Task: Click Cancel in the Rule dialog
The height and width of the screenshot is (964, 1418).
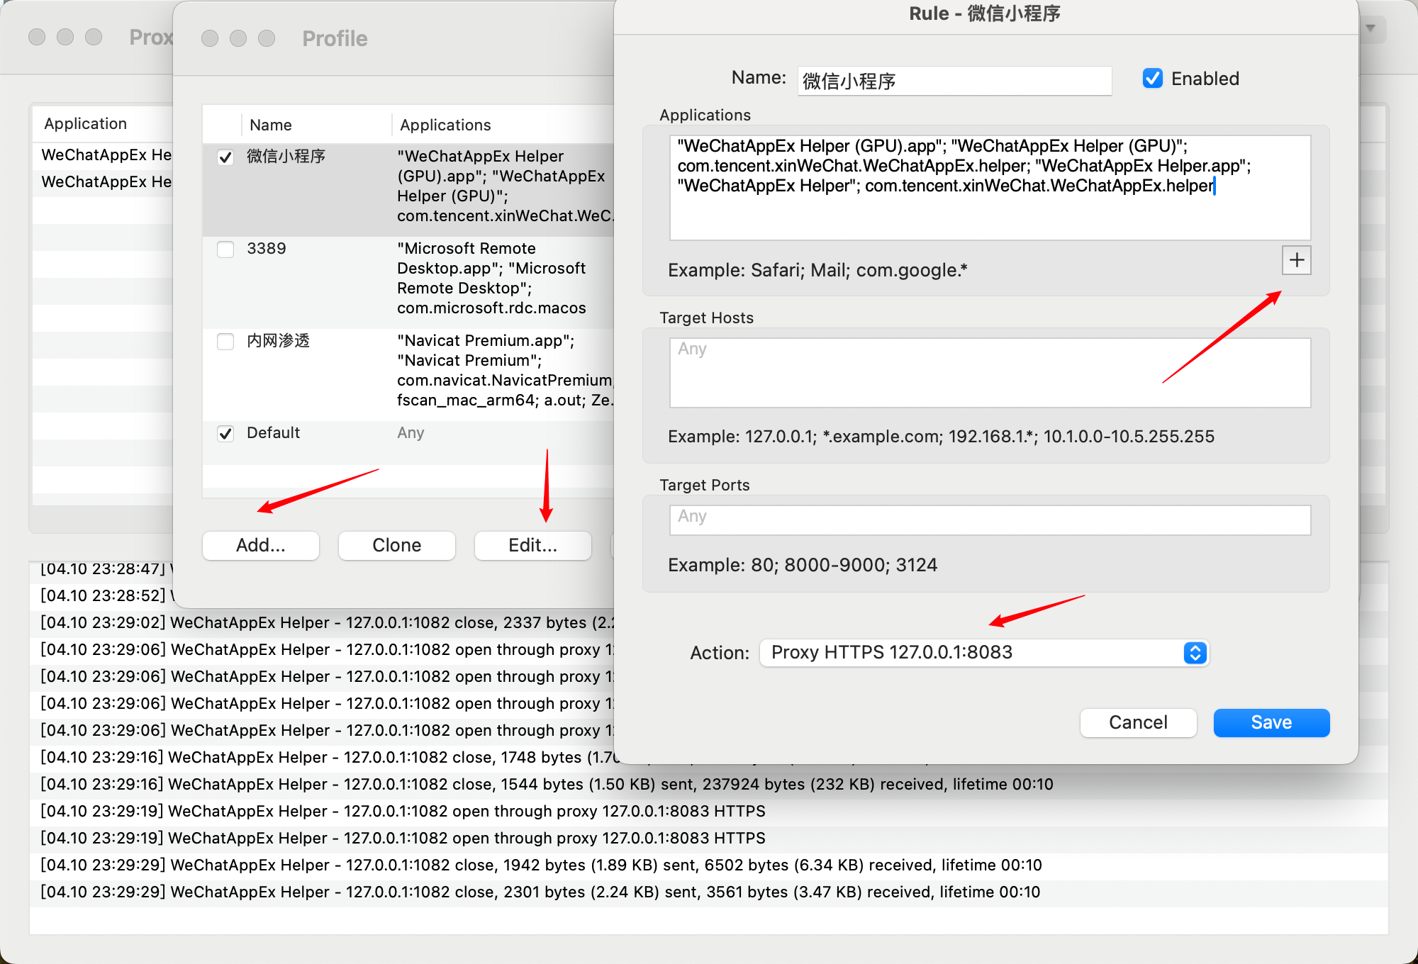Action: pyautogui.click(x=1138, y=722)
